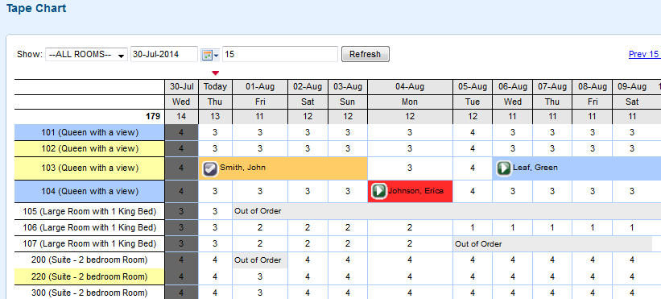Select room 220 (Suite - 2 bedroom Room)
Image resolution: width=661 pixels, height=299 pixels.
coord(90,276)
